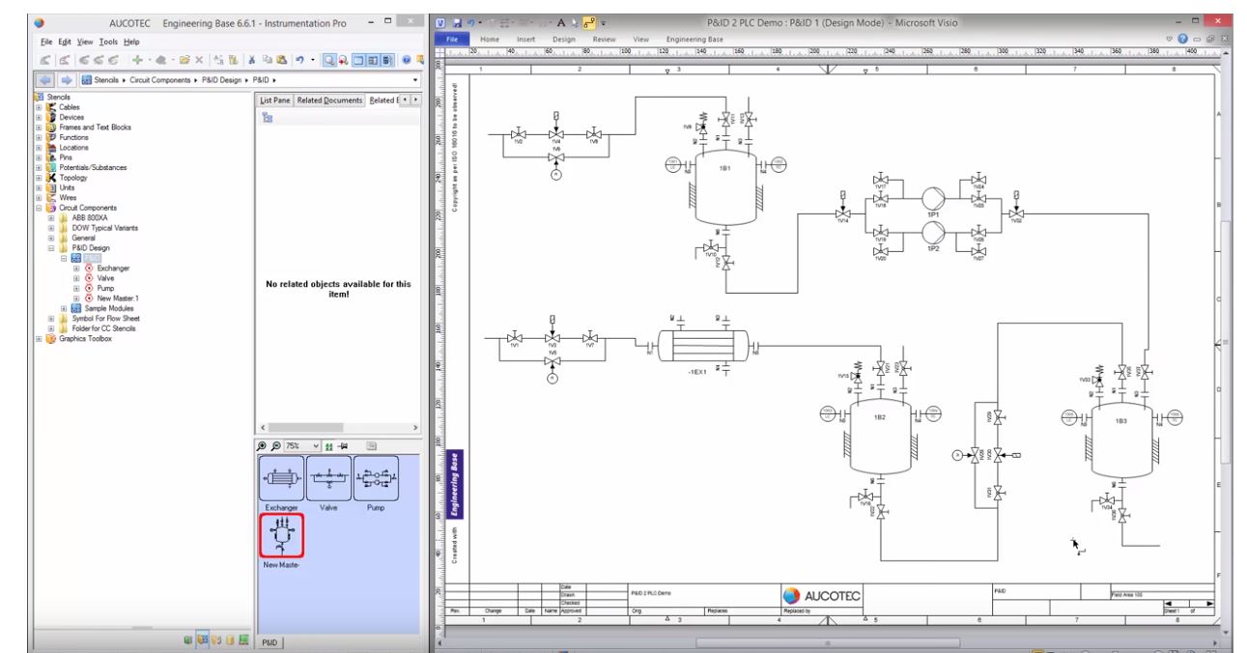Expand the Exchanger master node
Viewport: 1247px width, 653px height.
(76, 268)
